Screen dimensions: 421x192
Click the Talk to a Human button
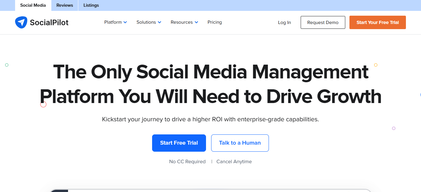point(240,143)
